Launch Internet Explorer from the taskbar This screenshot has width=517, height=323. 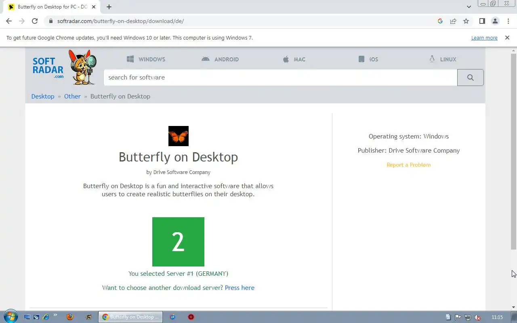(46, 317)
